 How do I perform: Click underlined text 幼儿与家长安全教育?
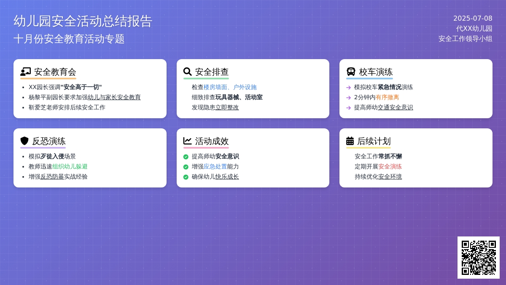(114, 97)
